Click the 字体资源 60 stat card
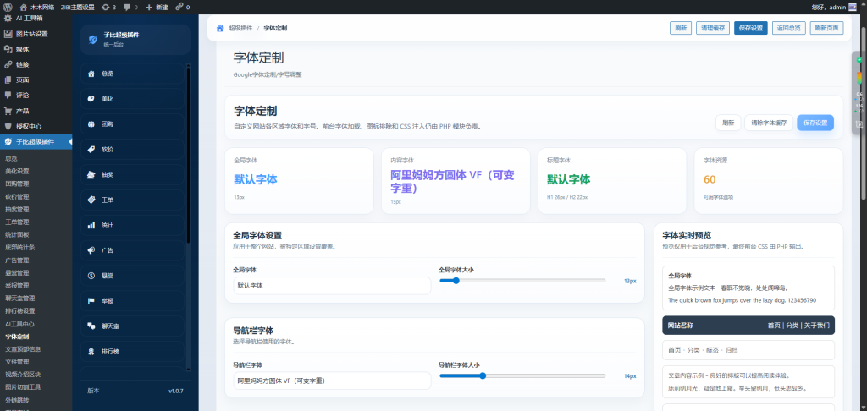Image resolution: width=867 pixels, height=411 pixels. pyautogui.click(x=769, y=181)
